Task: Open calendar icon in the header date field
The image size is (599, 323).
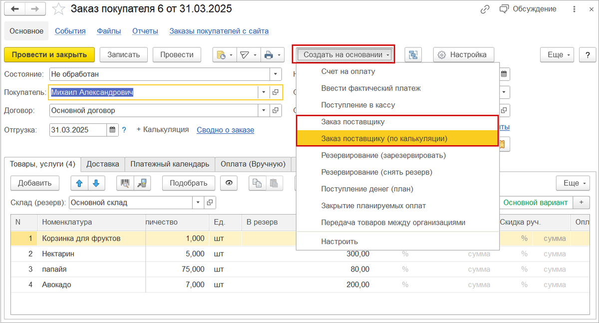Action: (x=504, y=74)
